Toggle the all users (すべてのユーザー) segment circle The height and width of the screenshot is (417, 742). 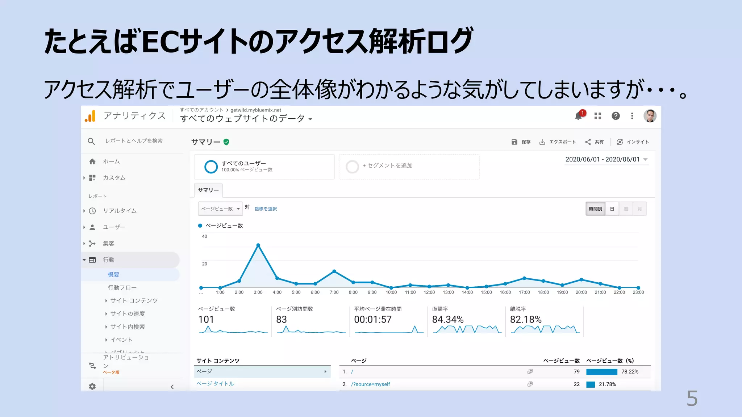pyautogui.click(x=211, y=167)
